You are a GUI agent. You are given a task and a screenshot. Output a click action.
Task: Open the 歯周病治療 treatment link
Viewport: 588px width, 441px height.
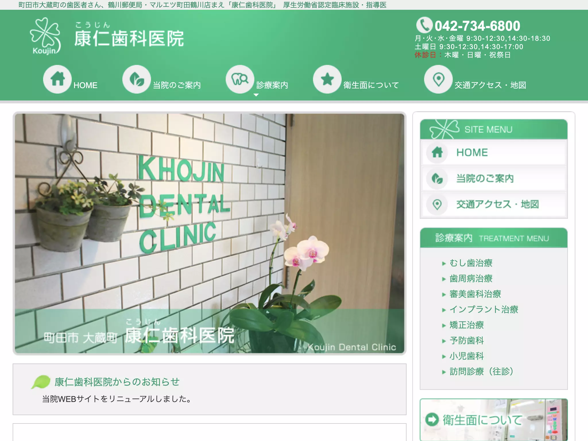coord(471,278)
